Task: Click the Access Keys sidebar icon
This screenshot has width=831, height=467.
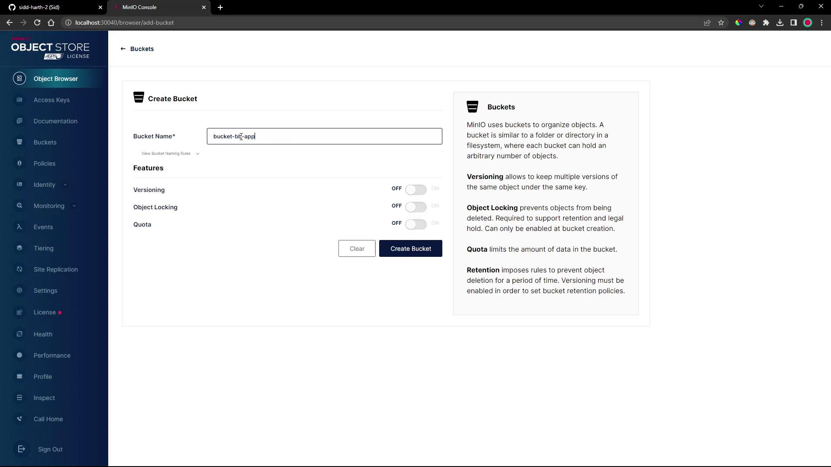Action: 19,100
